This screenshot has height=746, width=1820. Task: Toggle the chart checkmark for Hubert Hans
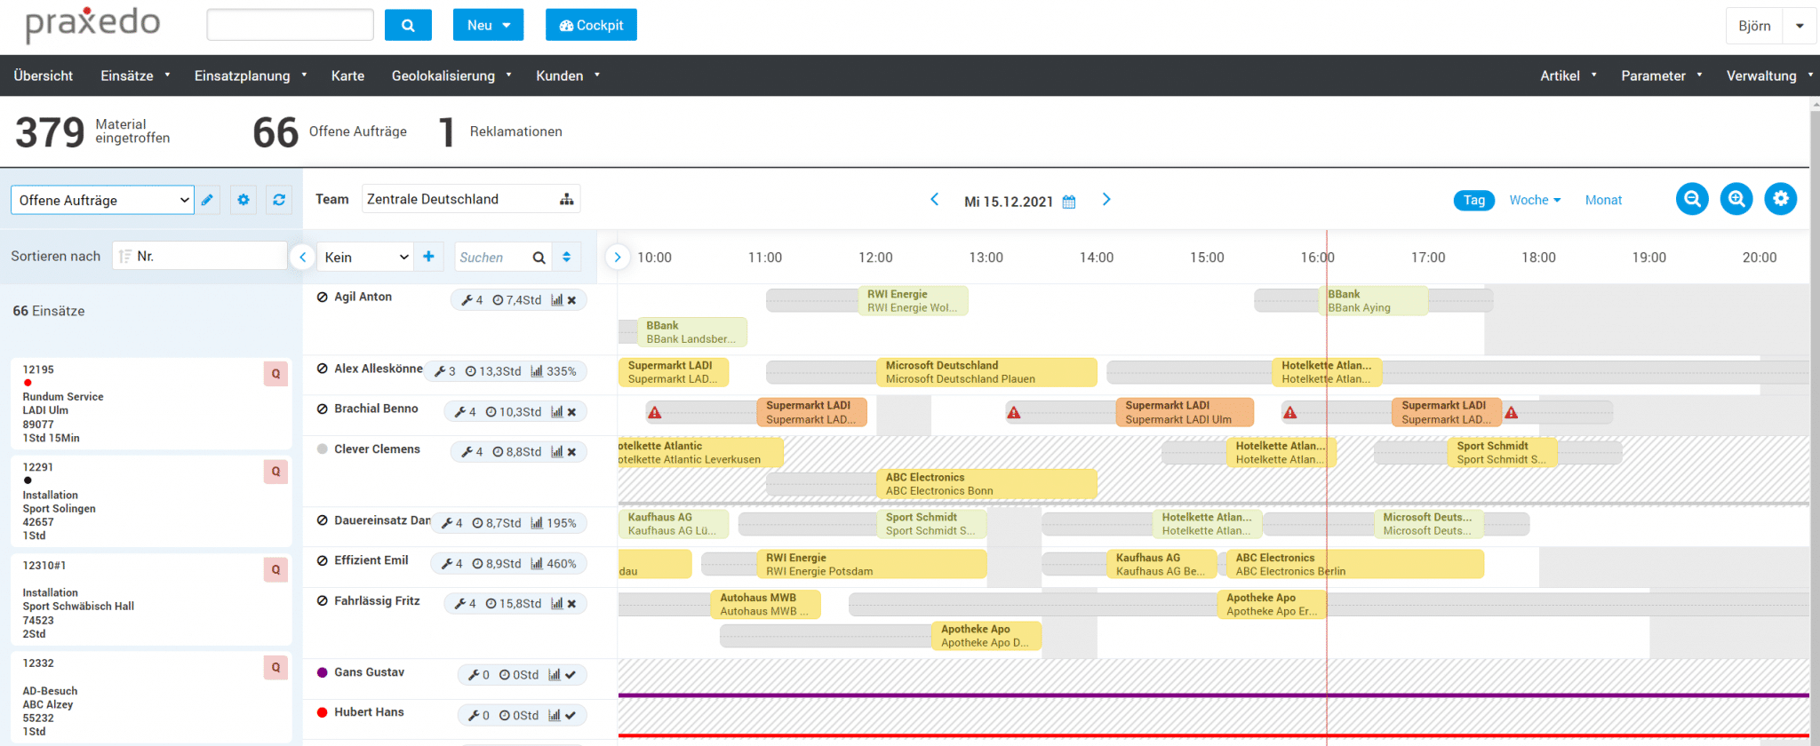click(x=563, y=716)
